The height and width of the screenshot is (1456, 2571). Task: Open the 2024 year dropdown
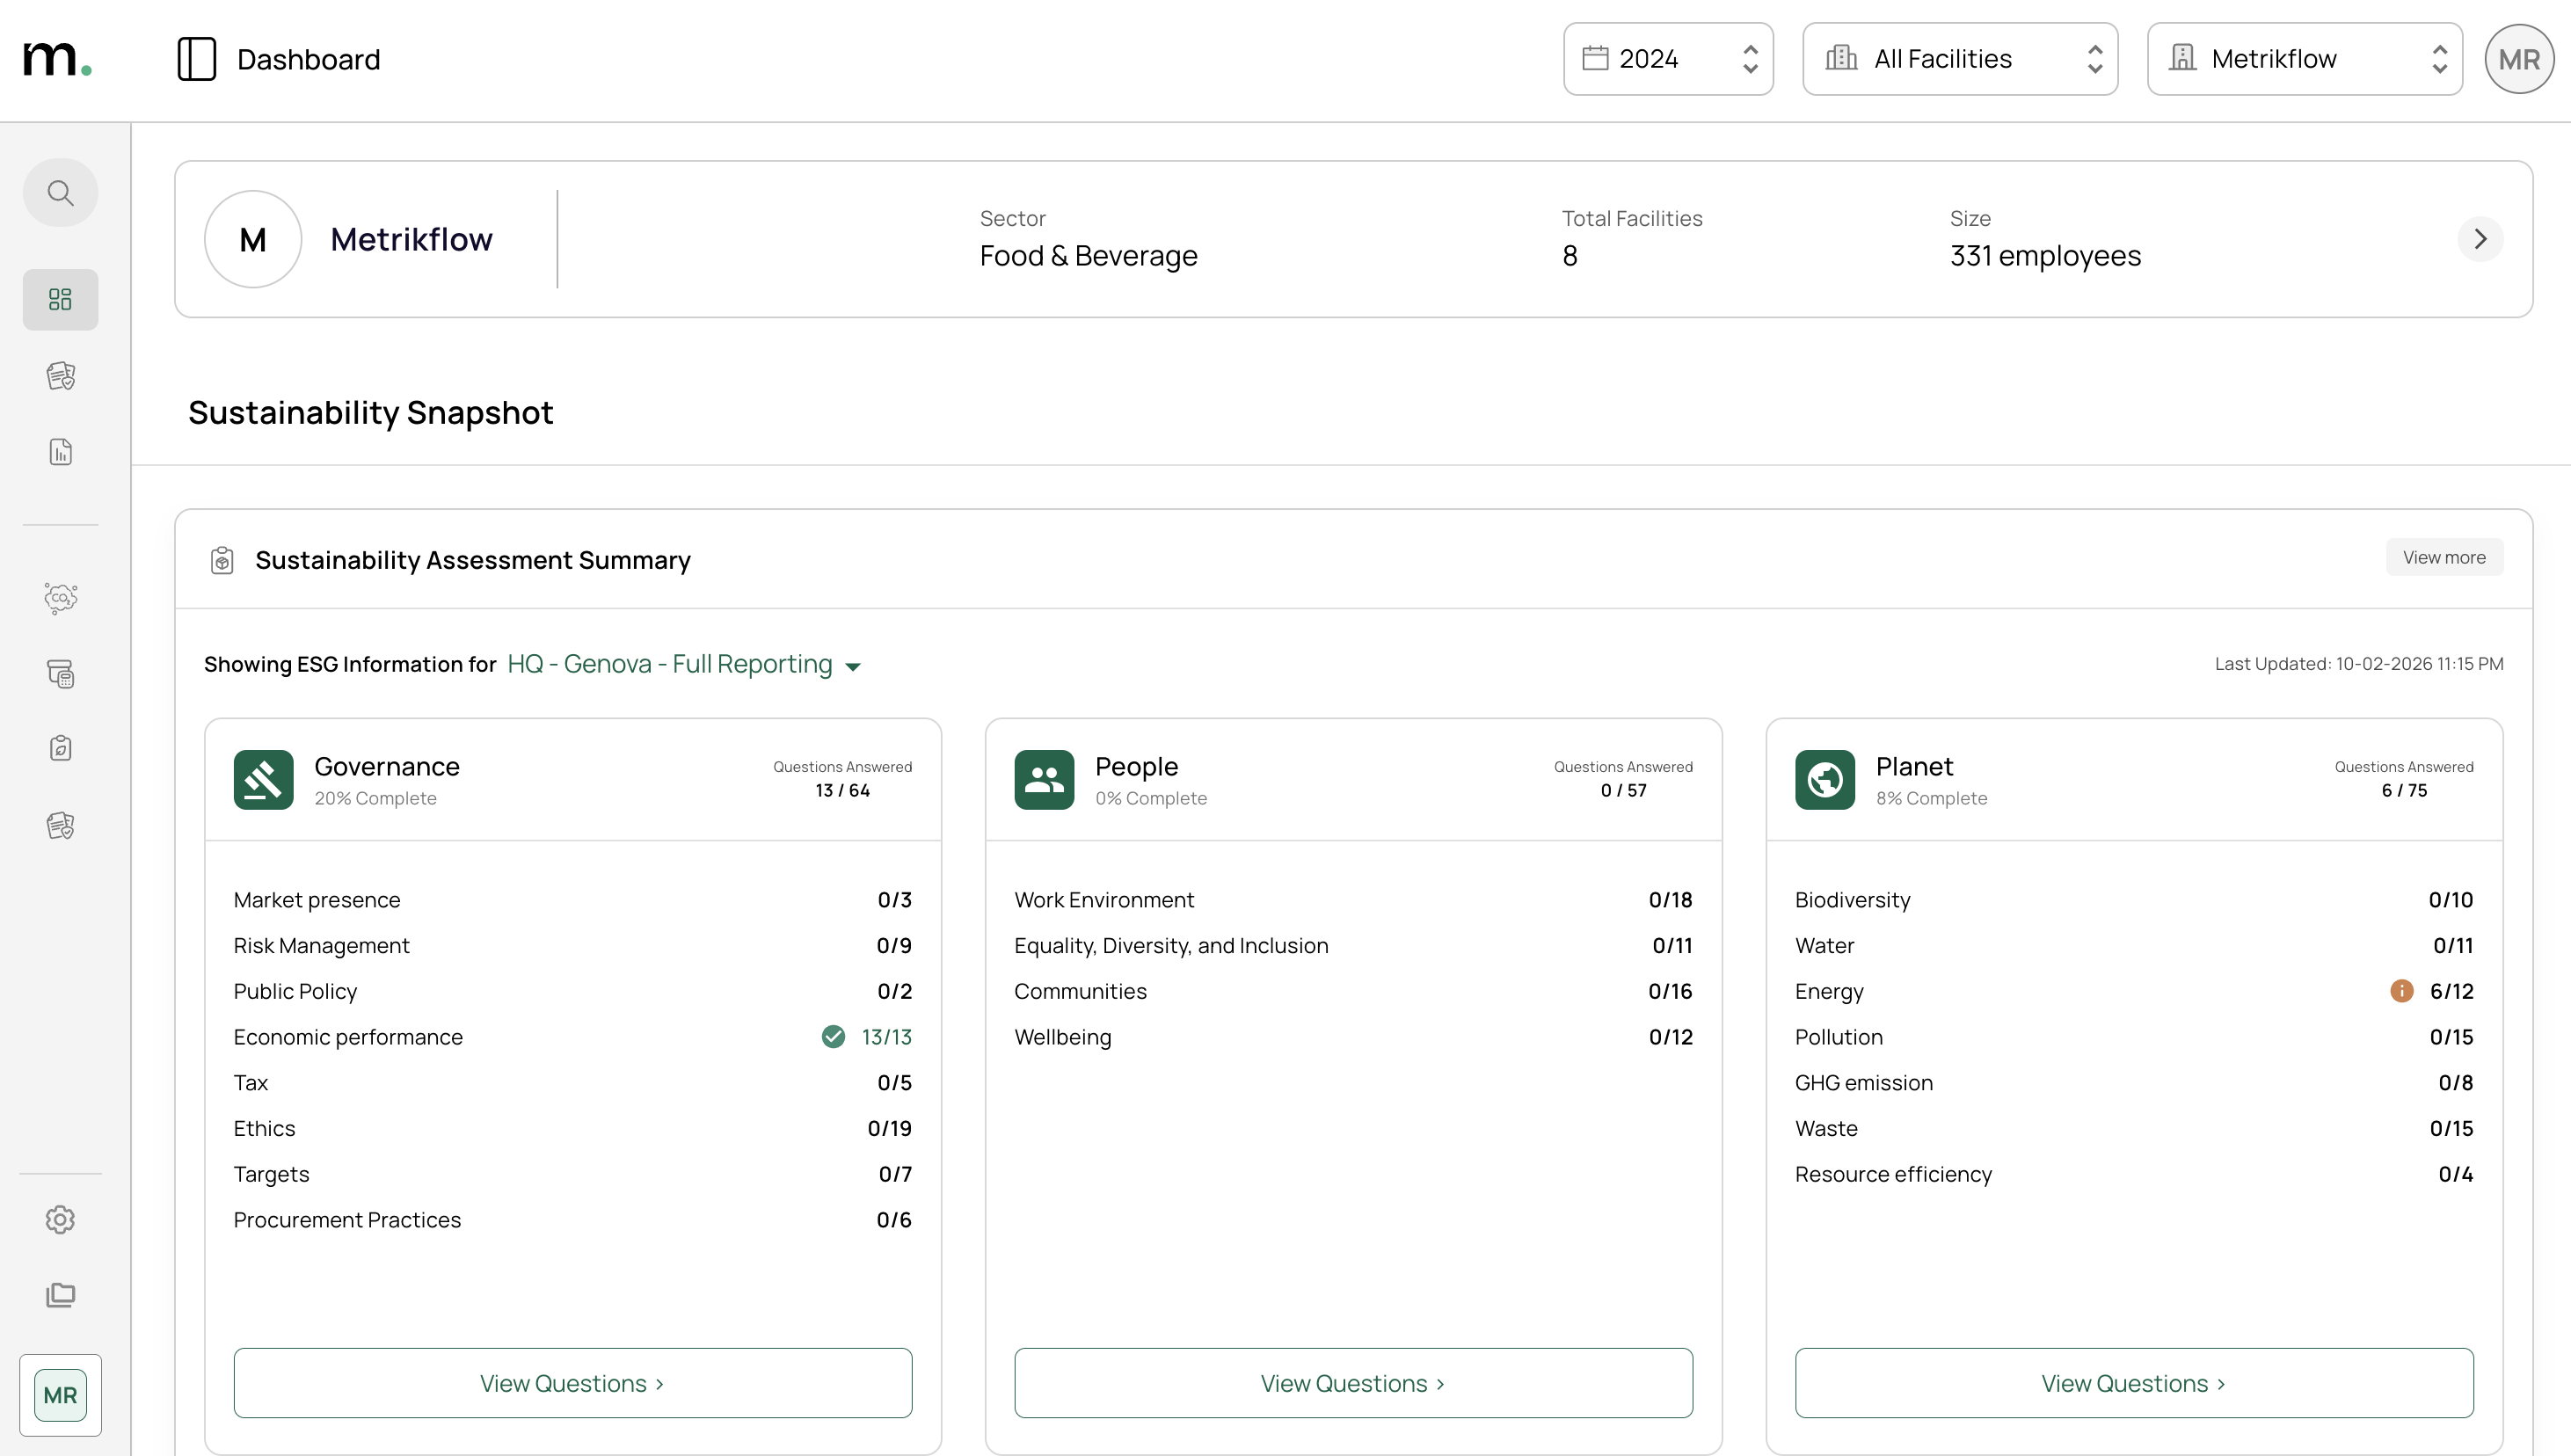[1667, 59]
